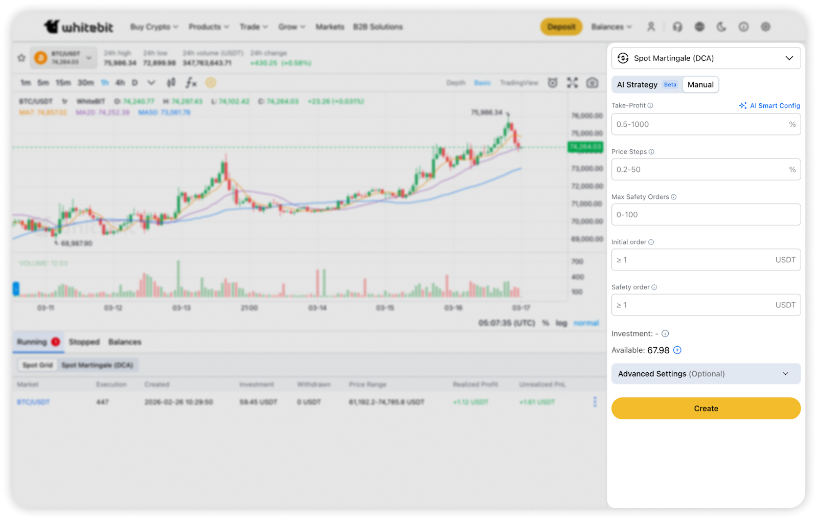Image resolution: width=818 pixels, height=520 pixels.
Task: Open the chart indicators fx icon
Action: pos(191,82)
